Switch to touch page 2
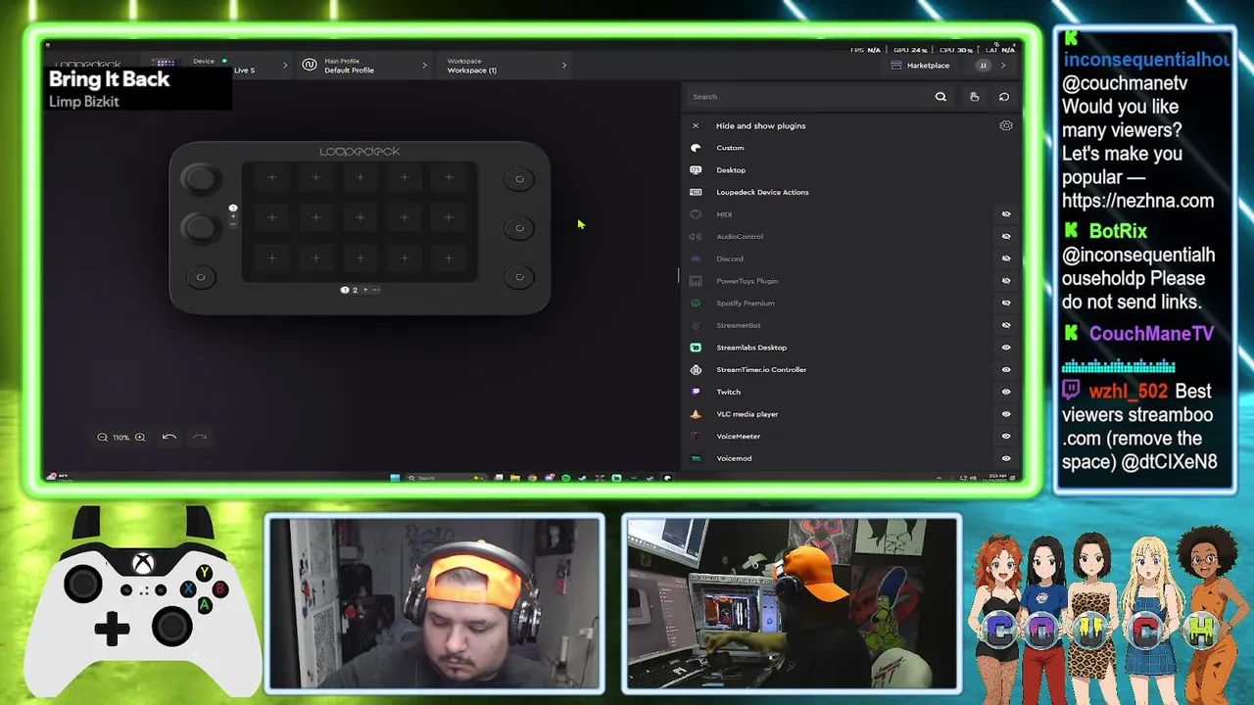Image resolution: width=1254 pixels, height=705 pixels. 355,290
